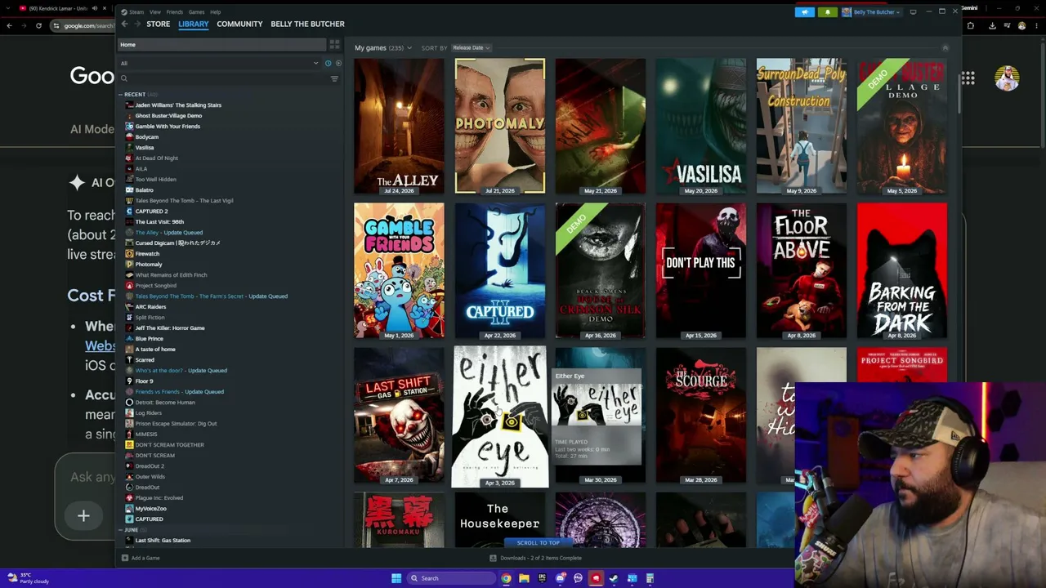The width and height of the screenshot is (1046, 588).
Task: Open the Windows Start menu
Action: coord(396,578)
